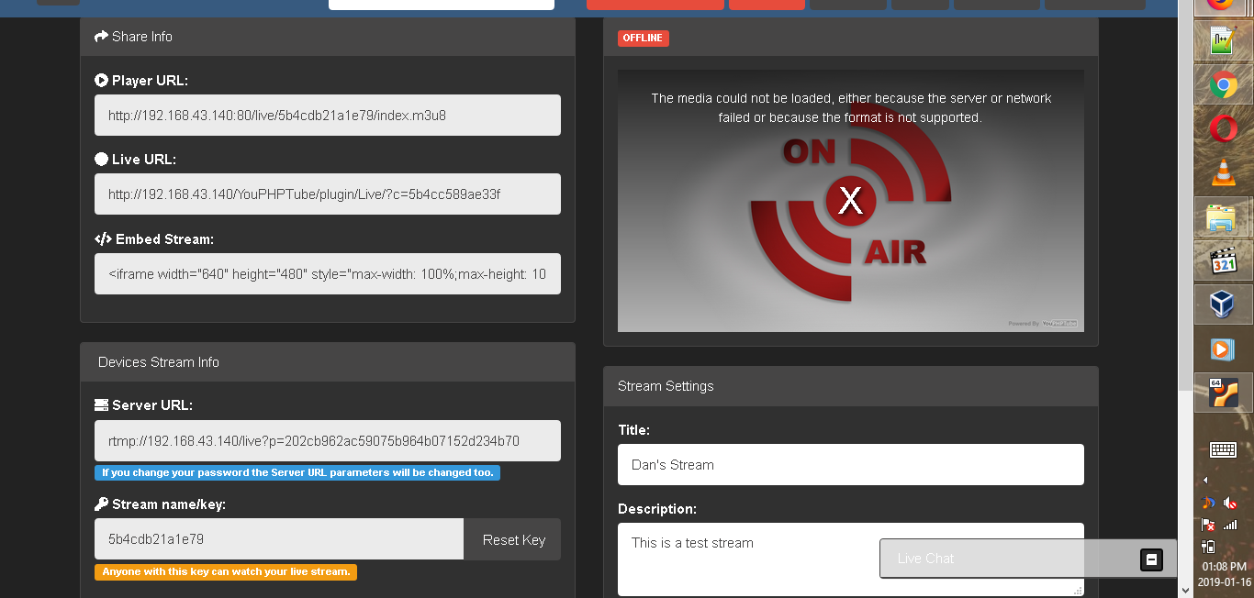1254x598 pixels.
Task: Show hidden system tray icons arrow
Action: click(1205, 480)
